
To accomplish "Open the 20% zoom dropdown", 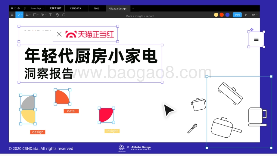I will click(x=254, y=15).
